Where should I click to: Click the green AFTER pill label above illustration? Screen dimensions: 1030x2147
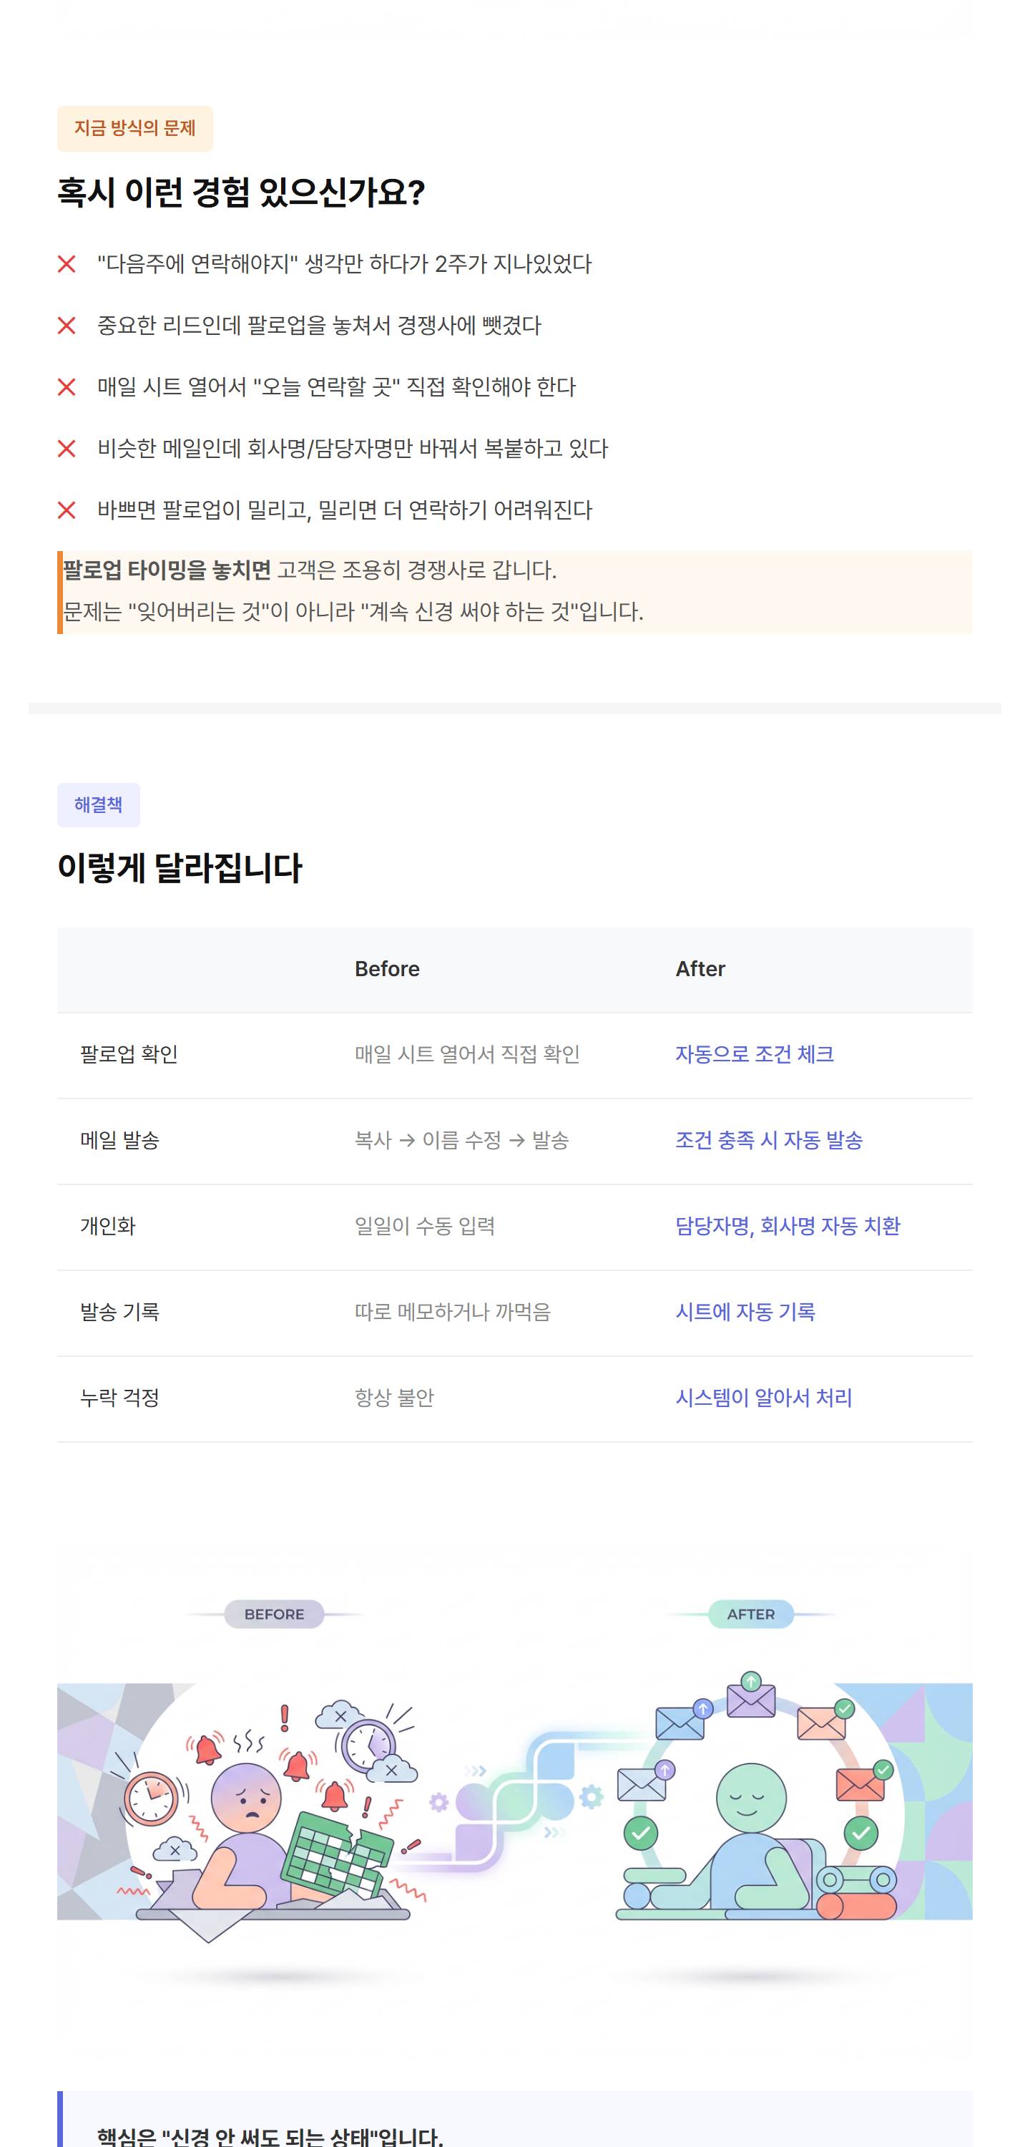(x=750, y=1615)
